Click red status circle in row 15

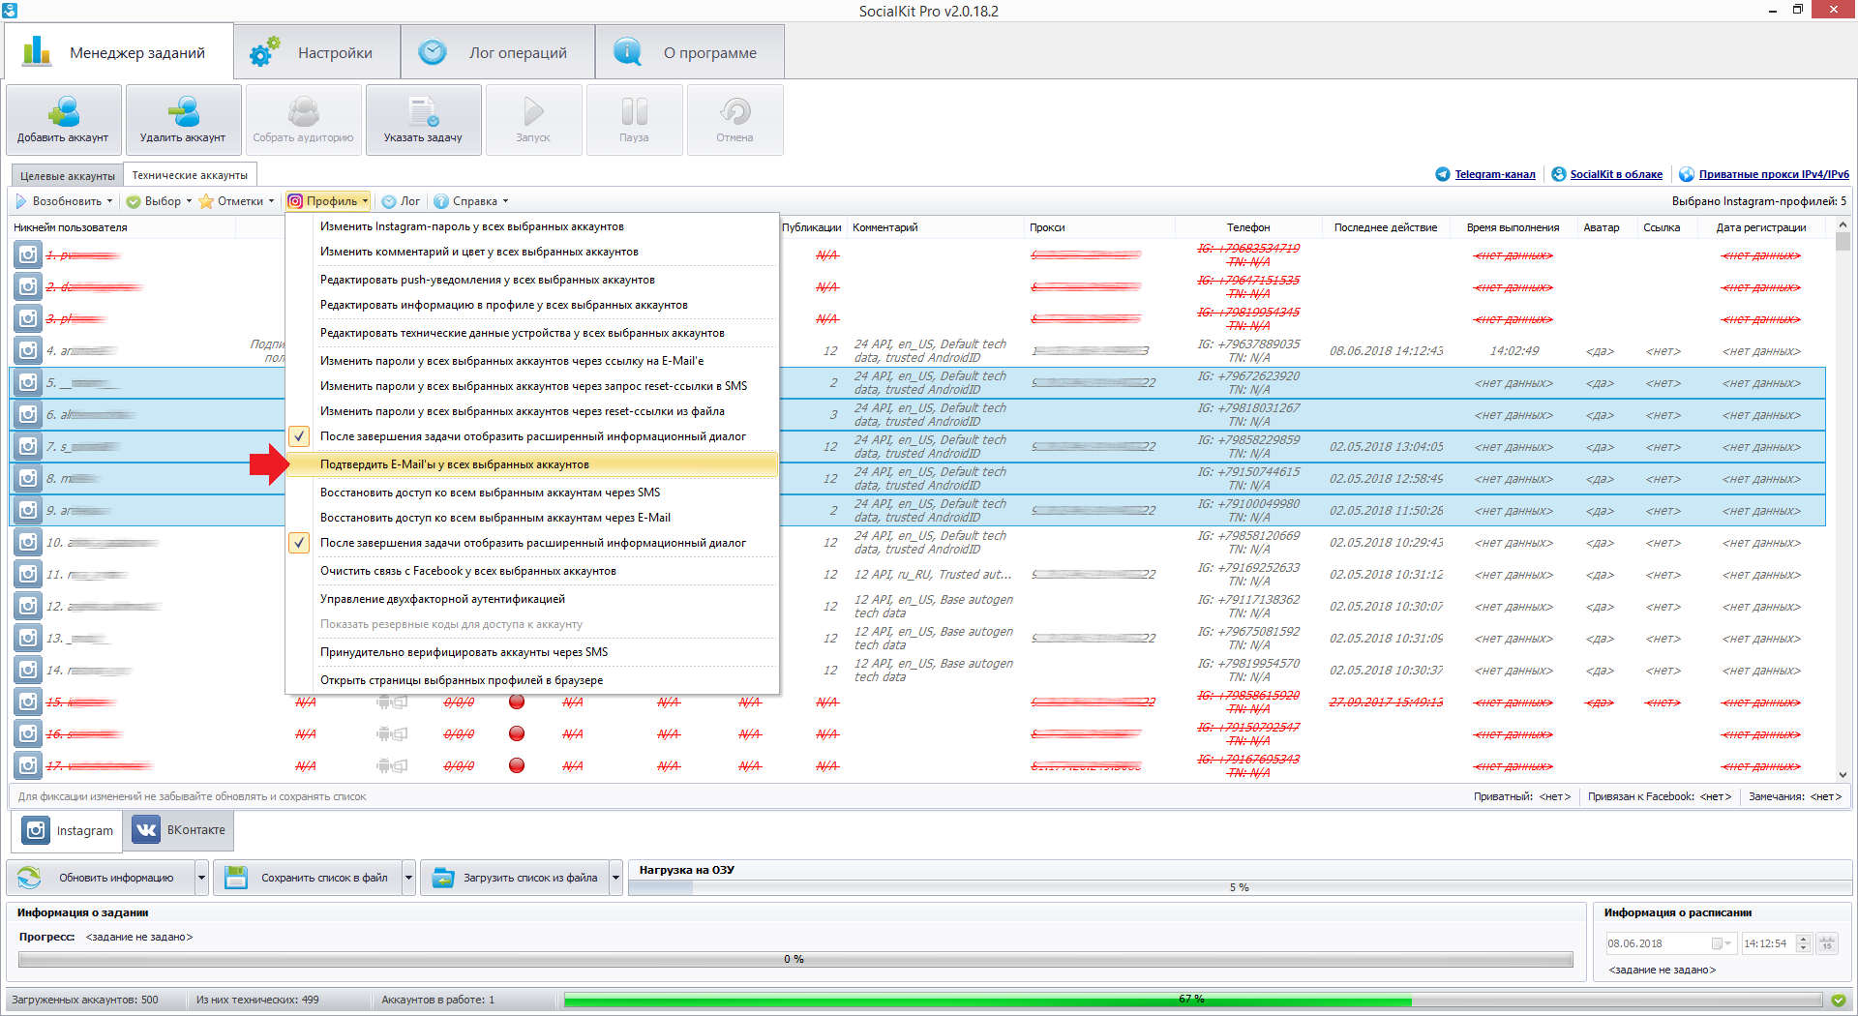click(517, 702)
